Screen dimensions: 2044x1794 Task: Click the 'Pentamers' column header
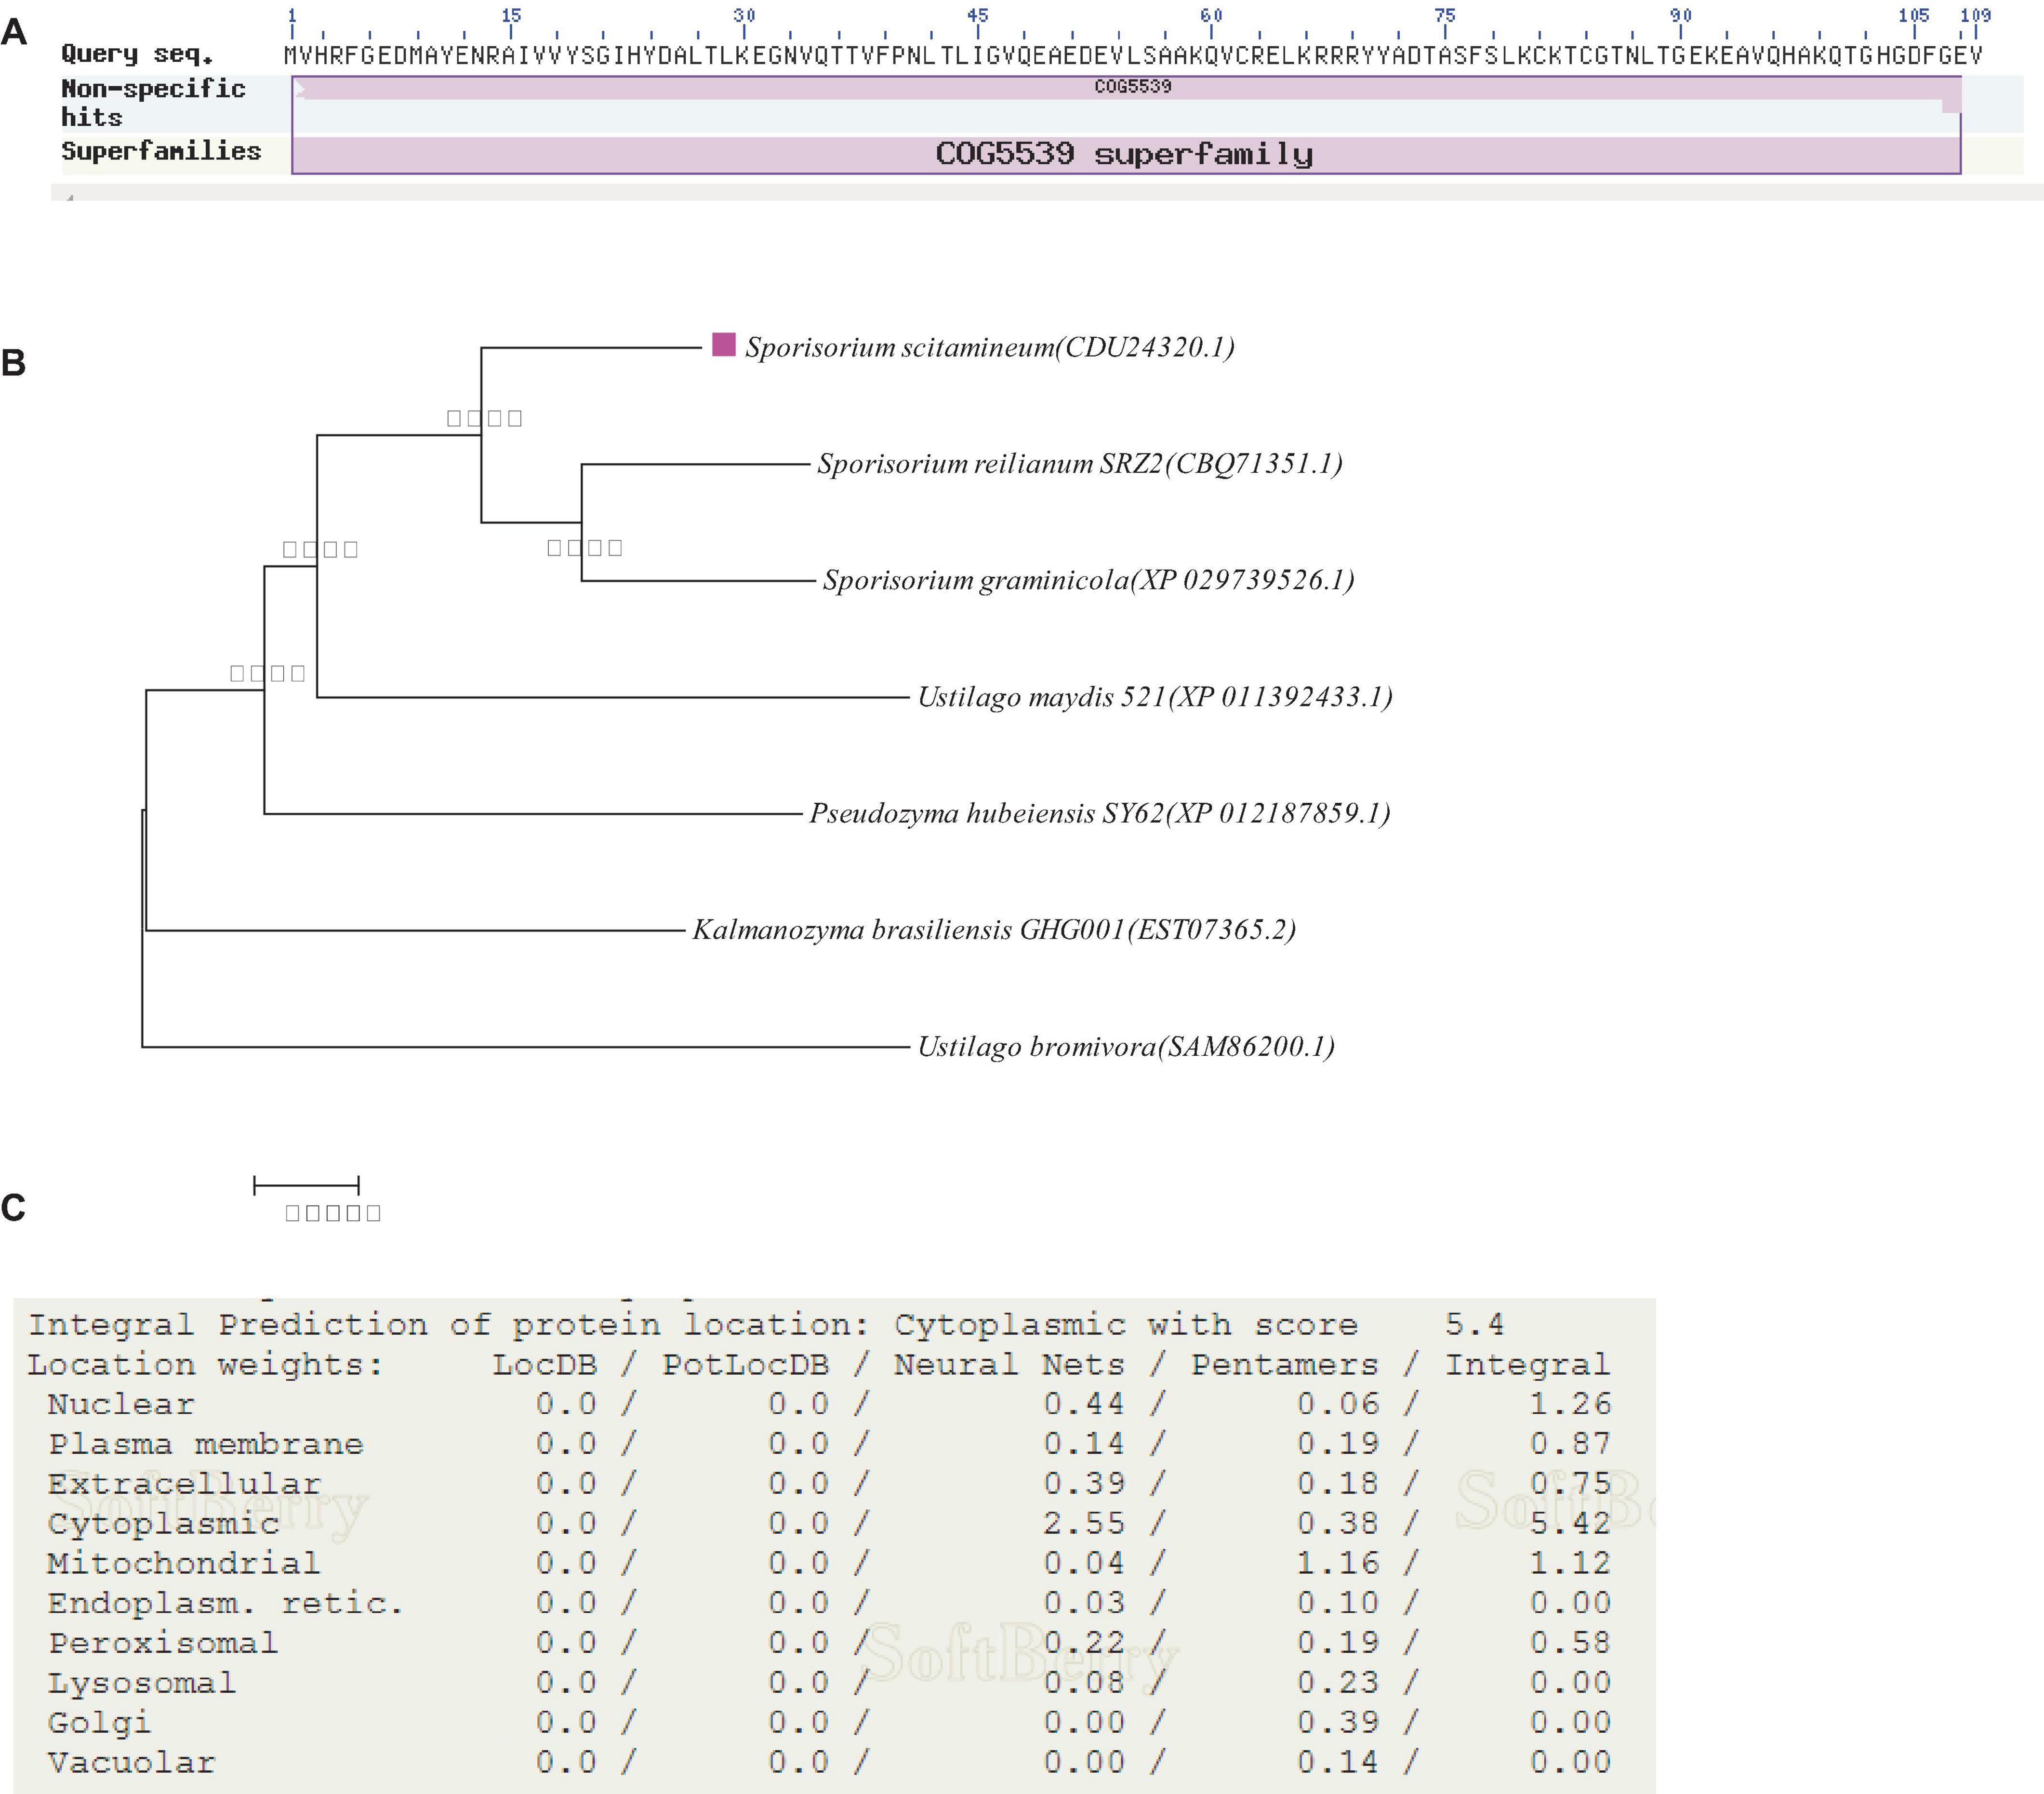pyautogui.click(x=1285, y=1365)
